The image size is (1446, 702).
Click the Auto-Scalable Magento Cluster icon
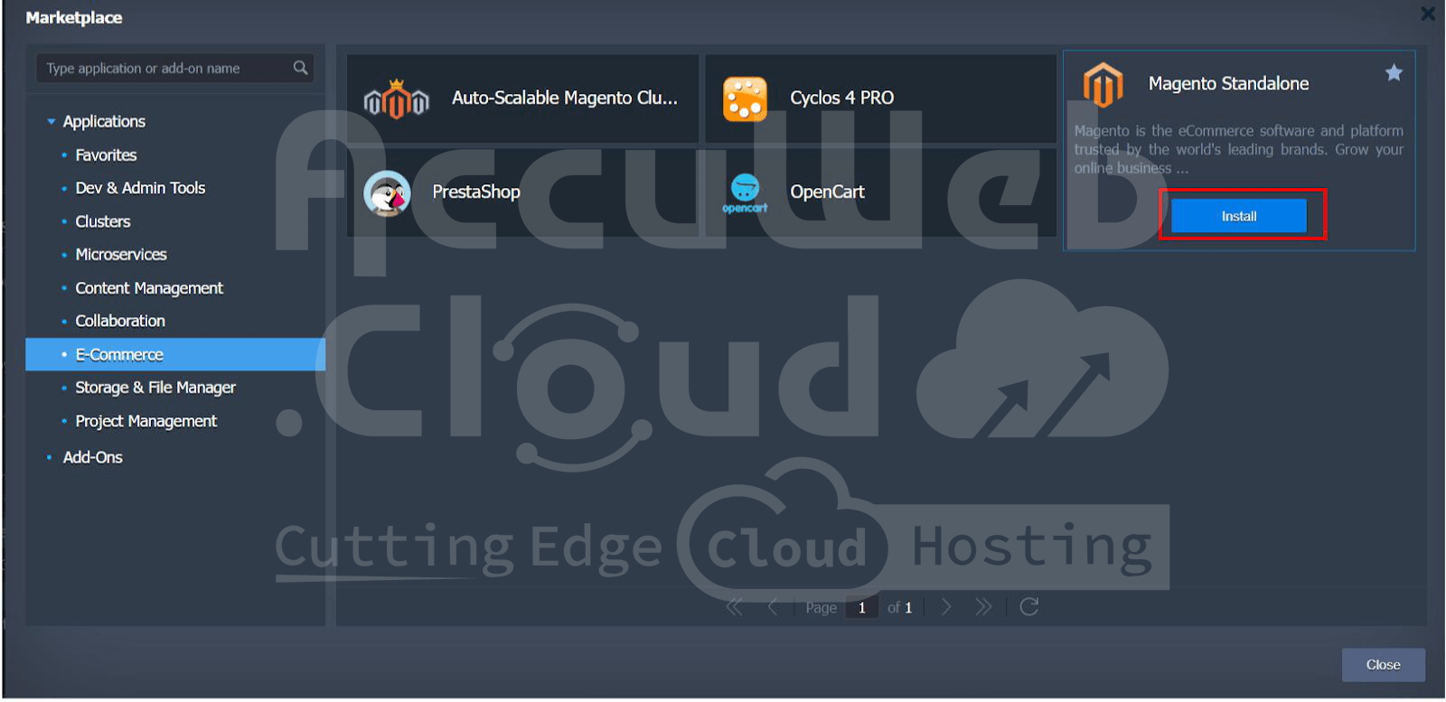[396, 98]
